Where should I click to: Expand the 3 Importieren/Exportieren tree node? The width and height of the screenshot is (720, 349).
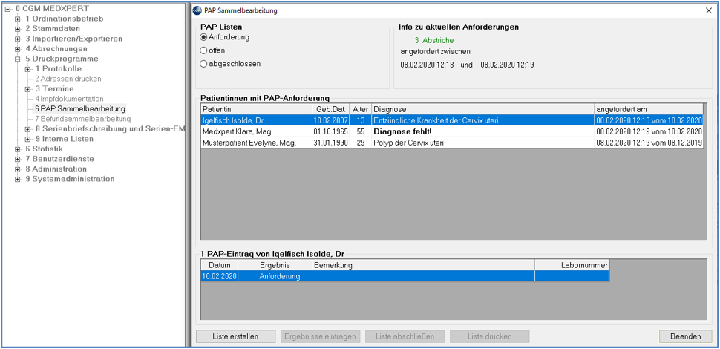click(18, 39)
